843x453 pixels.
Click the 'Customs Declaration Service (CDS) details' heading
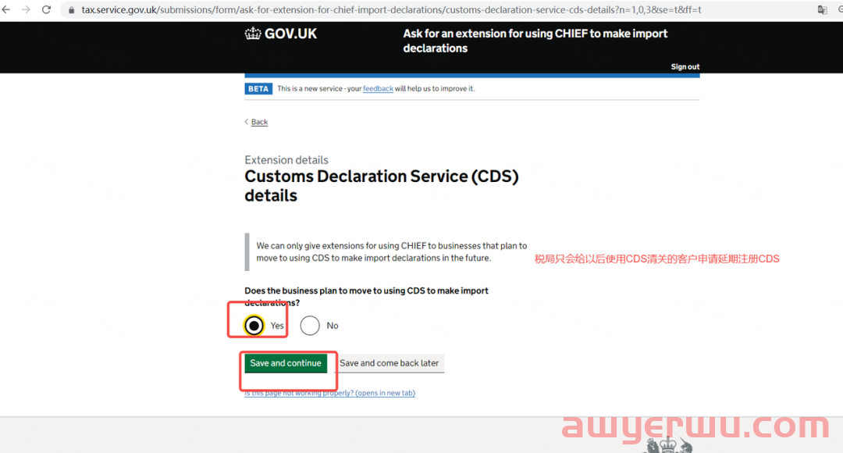382,186
